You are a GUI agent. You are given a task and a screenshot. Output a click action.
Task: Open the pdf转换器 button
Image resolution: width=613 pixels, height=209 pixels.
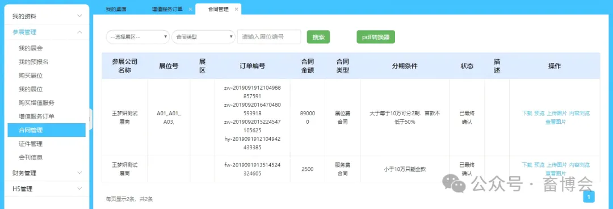(376, 37)
